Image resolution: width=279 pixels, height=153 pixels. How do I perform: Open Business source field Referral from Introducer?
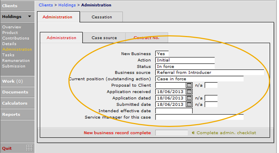(210, 72)
